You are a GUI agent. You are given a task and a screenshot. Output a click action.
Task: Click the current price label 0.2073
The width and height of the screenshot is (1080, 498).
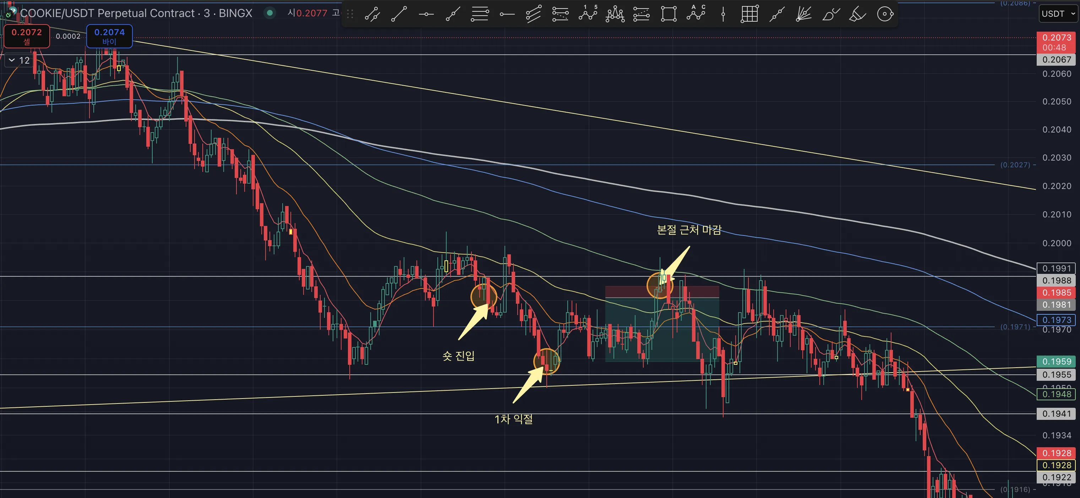coord(1057,37)
